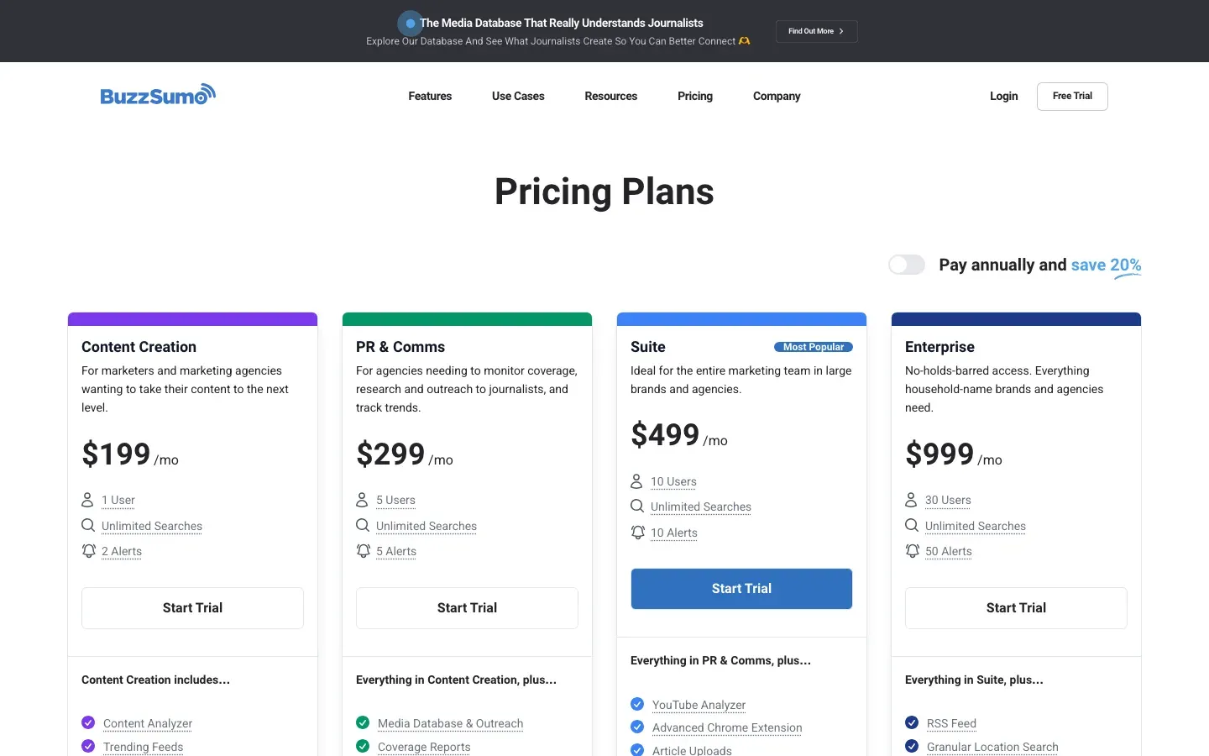The width and height of the screenshot is (1209, 756).
Task: Click the checkmark next to Advanced Chrome Extension
Action: [x=637, y=727]
